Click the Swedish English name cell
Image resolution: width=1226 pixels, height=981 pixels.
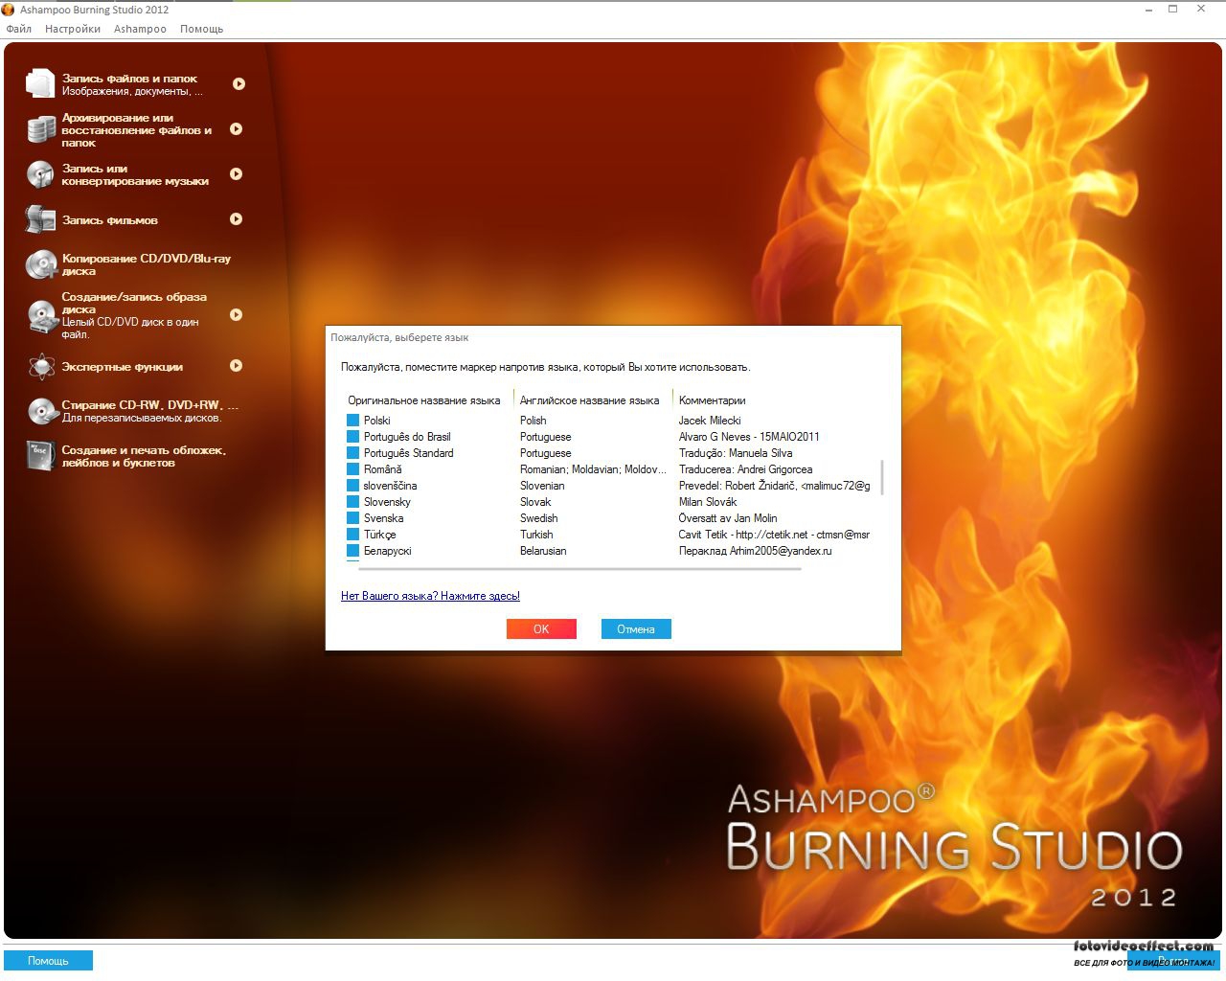coord(538,518)
